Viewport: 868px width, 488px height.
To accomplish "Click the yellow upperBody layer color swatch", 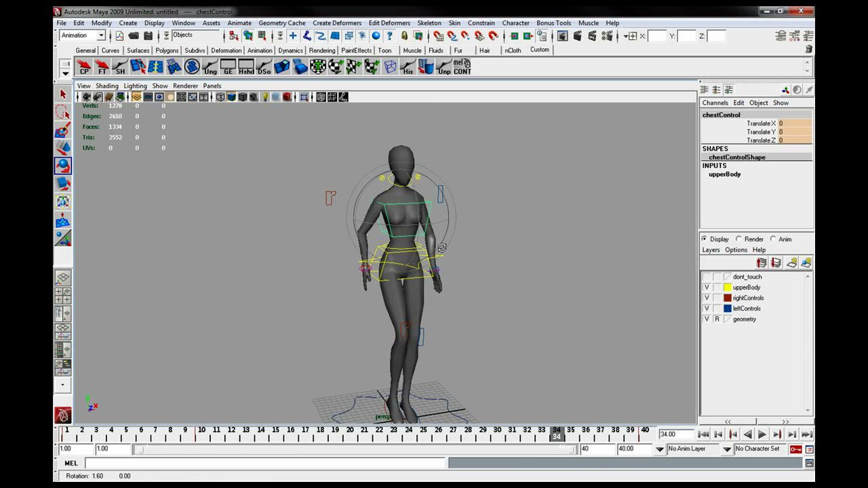I will pyautogui.click(x=727, y=287).
